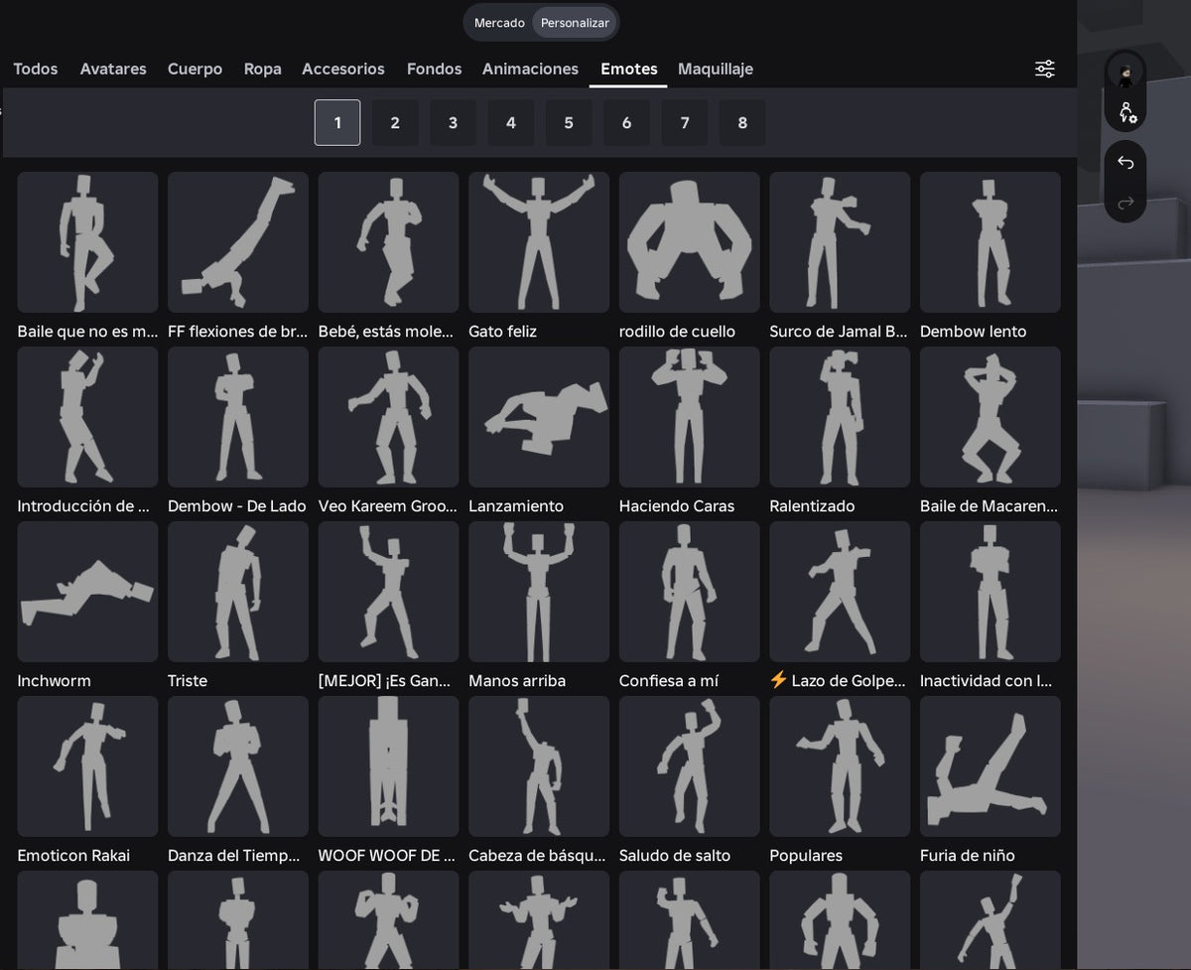The width and height of the screenshot is (1191, 970).
Task: Open the Ropa tab
Action: click(x=263, y=69)
